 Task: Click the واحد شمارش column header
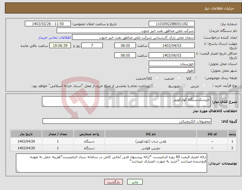click(x=89, y=134)
